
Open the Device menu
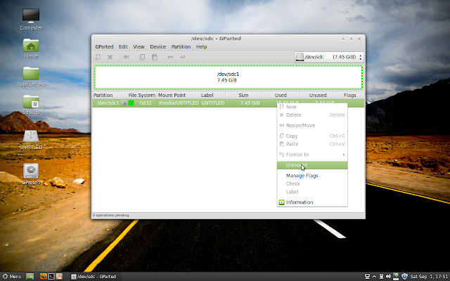point(157,47)
